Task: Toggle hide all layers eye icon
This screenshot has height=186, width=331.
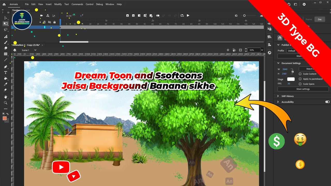Action: [x=49, y=22]
